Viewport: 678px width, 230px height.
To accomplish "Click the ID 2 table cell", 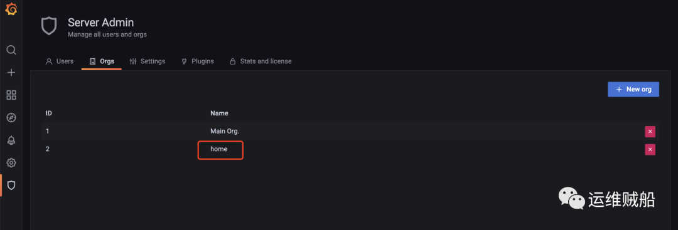I will click(48, 149).
